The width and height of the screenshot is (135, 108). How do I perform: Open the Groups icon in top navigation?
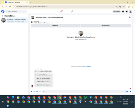coord(72,11)
